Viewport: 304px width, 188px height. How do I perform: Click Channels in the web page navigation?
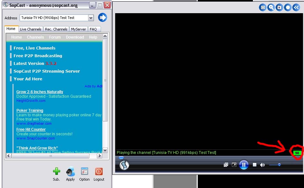[35, 37]
